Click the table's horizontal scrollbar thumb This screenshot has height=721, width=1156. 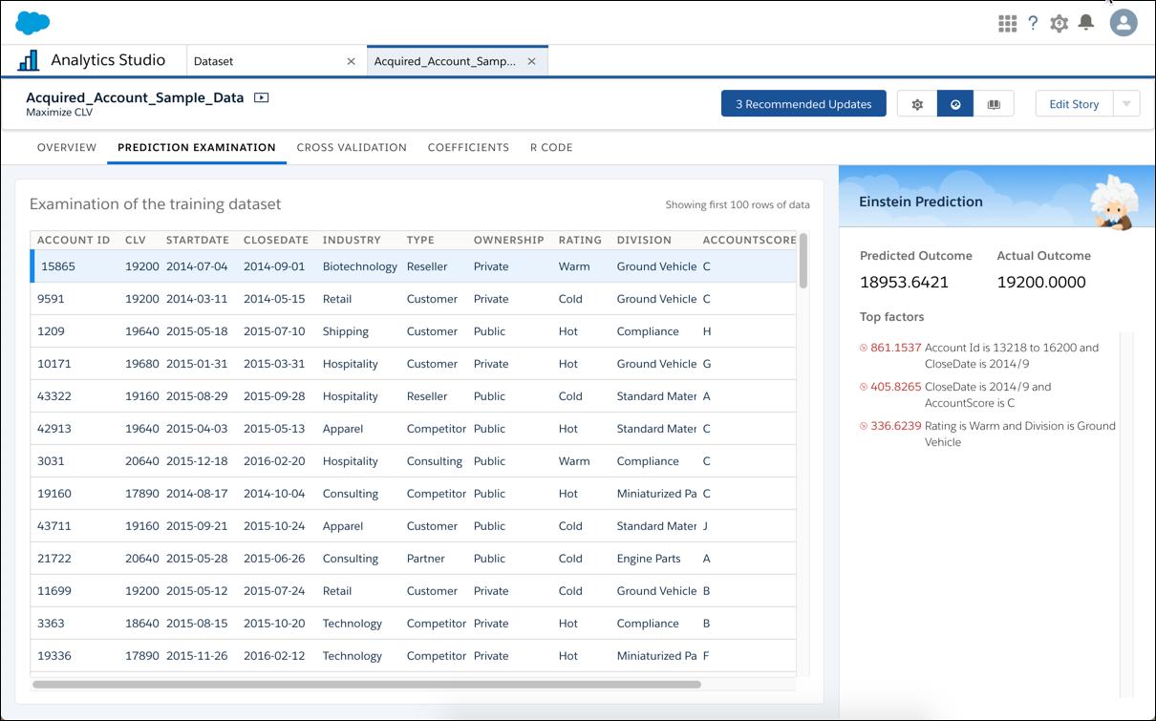tap(367, 685)
